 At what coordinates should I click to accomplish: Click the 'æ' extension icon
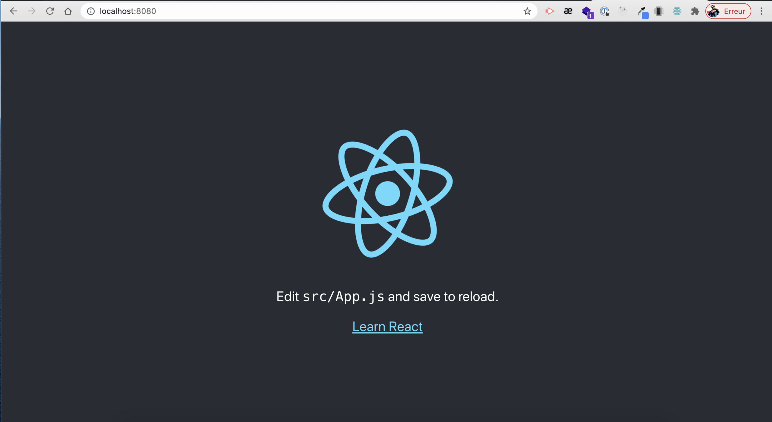point(568,11)
